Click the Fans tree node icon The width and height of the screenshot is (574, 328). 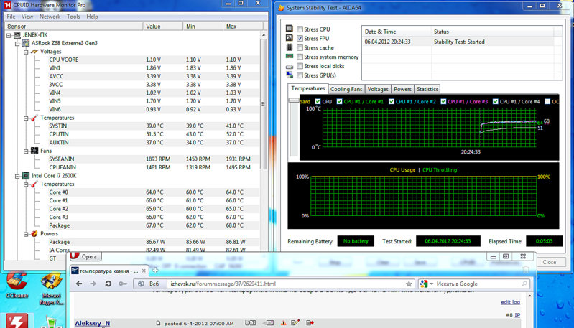(34, 151)
